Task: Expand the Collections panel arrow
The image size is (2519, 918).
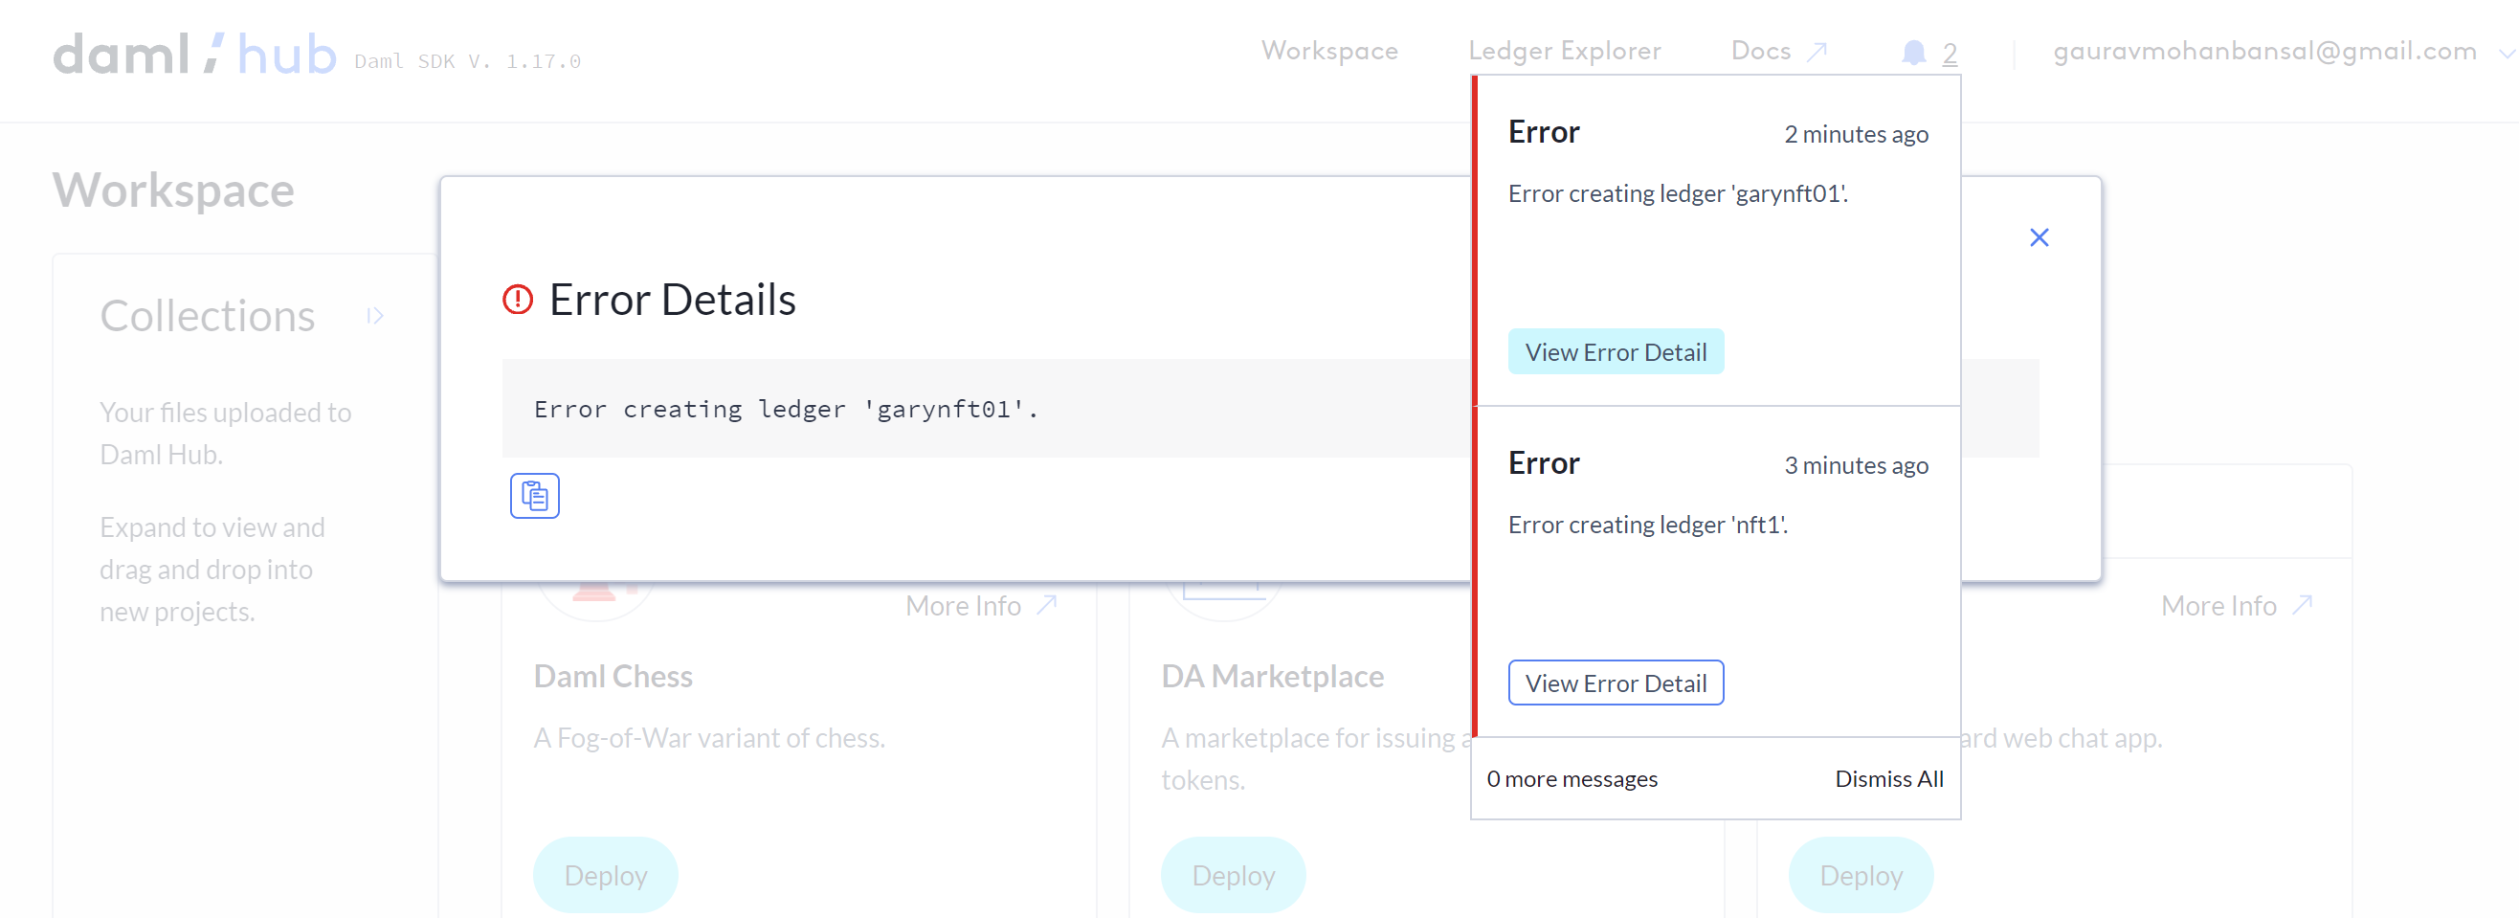Action: pyautogui.click(x=374, y=316)
